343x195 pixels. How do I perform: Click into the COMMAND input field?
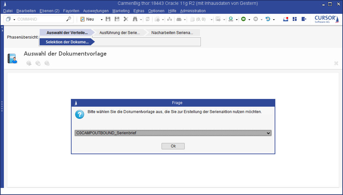coord(40,19)
